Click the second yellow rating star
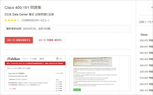The width and height of the screenshot is (153, 95). click(x=9, y=20)
